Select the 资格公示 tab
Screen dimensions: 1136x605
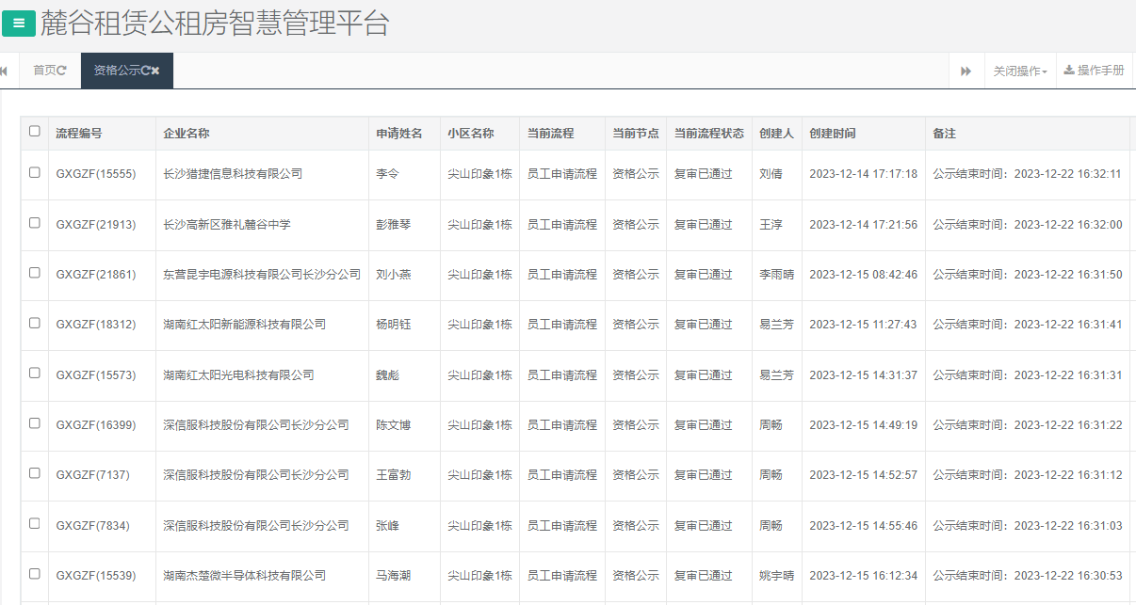[x=115, y=69]
